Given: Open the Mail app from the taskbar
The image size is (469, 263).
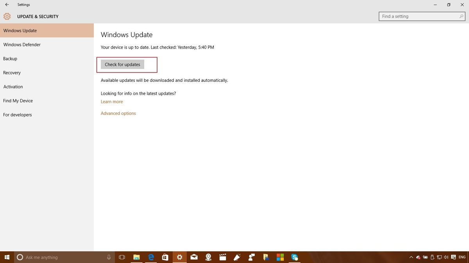Looking at the screenshot, I should [194, 257].
